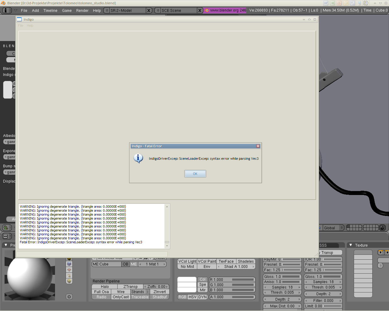Image resolution: width=389 pixels, height=311 pixels.
Task: Open the SR:2-Model screen selector arrows
Action: pyautogui.click(x=107, y=10)
